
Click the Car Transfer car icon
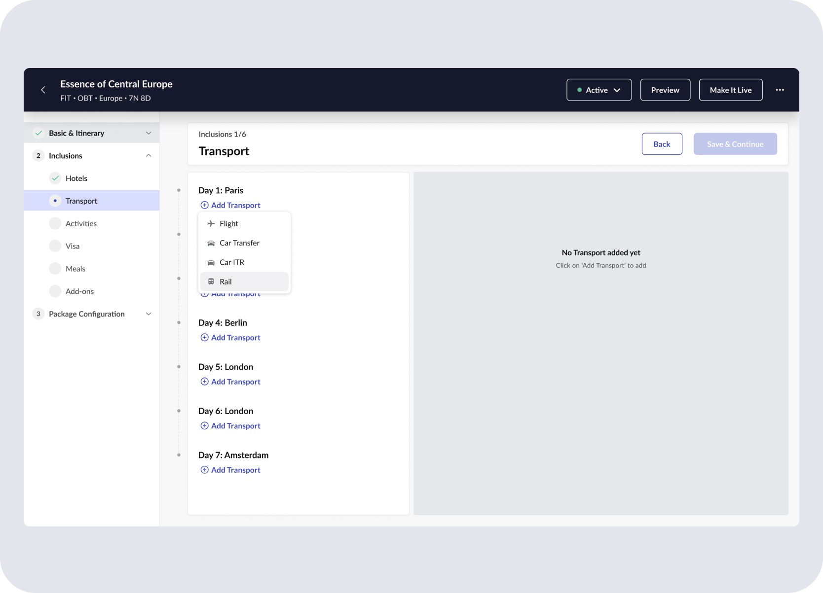pyautogui.click(x=211, y=243)
